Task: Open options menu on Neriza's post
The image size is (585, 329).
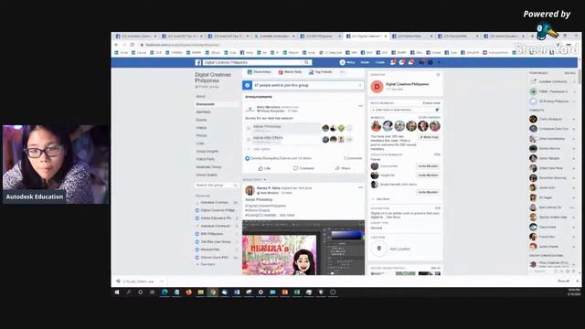Action: click(360, 187)
